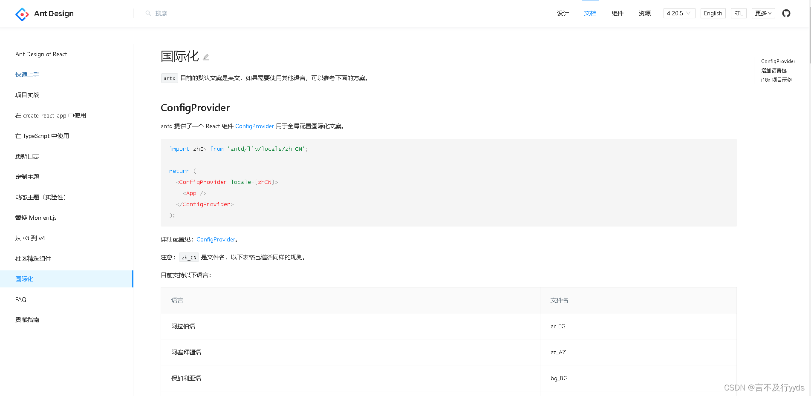811x396 pixels.
Task: Follow ConfigProvider link in intro sentence
Action: click(254, 126)
